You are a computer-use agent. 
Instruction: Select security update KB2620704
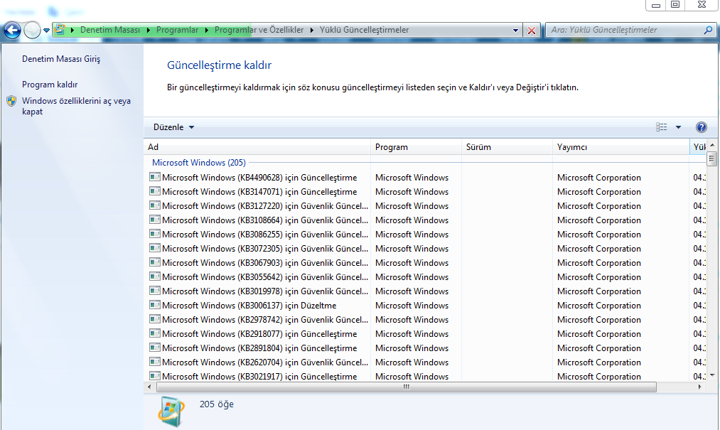click(425, 362)
